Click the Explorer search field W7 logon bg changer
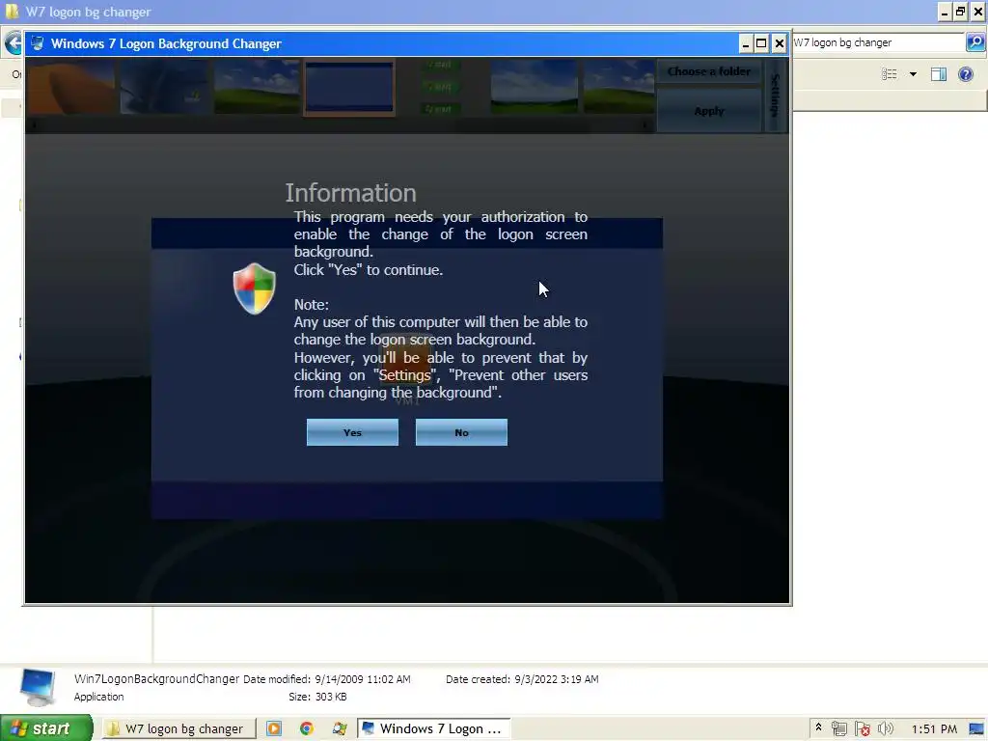 click(878, 42)
